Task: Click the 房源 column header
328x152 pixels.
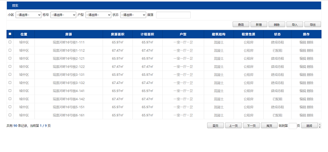Action: point(68,34)
